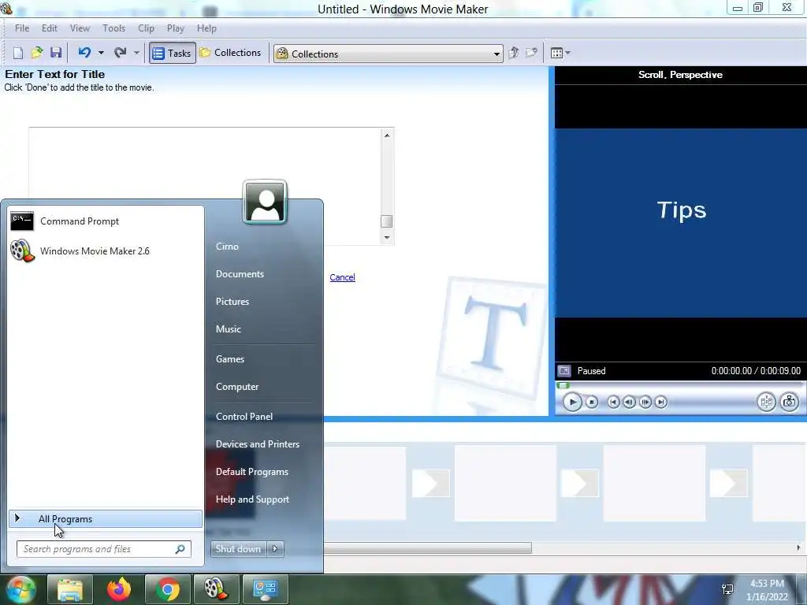Viewport: 807px width, 605px height.
Task: Click the Forward button in preview controls
Action: click(661, 402)
